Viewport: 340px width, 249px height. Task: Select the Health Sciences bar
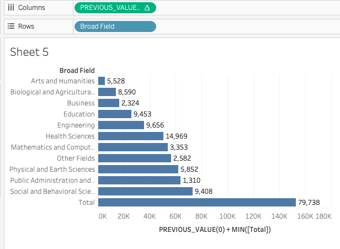130,136
